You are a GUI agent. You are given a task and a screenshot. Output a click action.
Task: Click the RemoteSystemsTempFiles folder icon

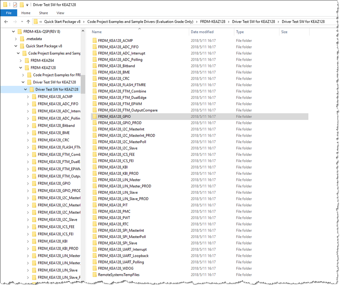coord(95,274)
